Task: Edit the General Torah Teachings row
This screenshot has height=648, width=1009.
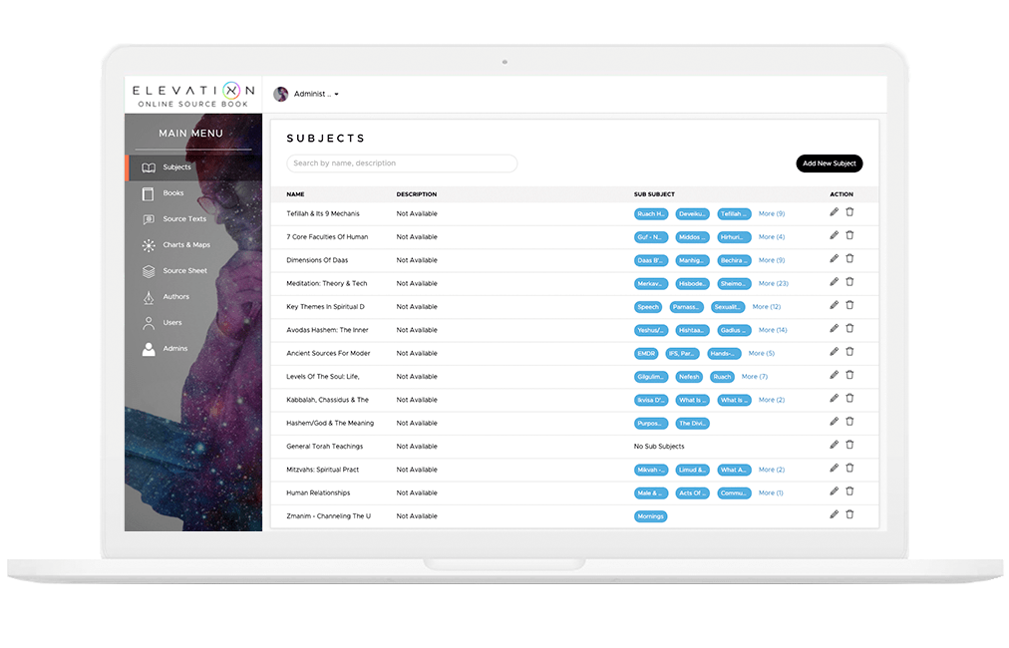Action: coord(834,444)
